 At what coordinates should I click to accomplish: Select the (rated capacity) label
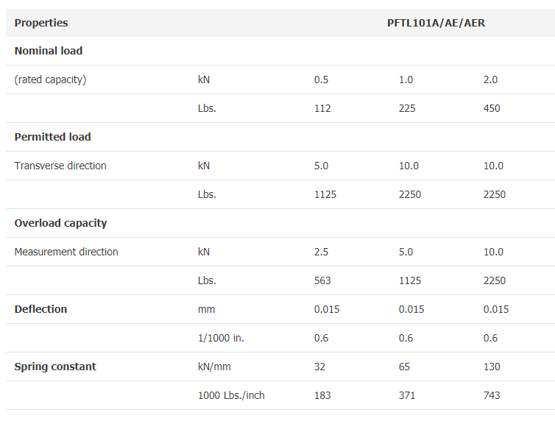coord(50,79)
